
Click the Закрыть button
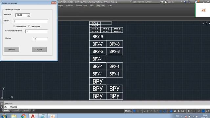pyautogui.click(x=12, y=49)
